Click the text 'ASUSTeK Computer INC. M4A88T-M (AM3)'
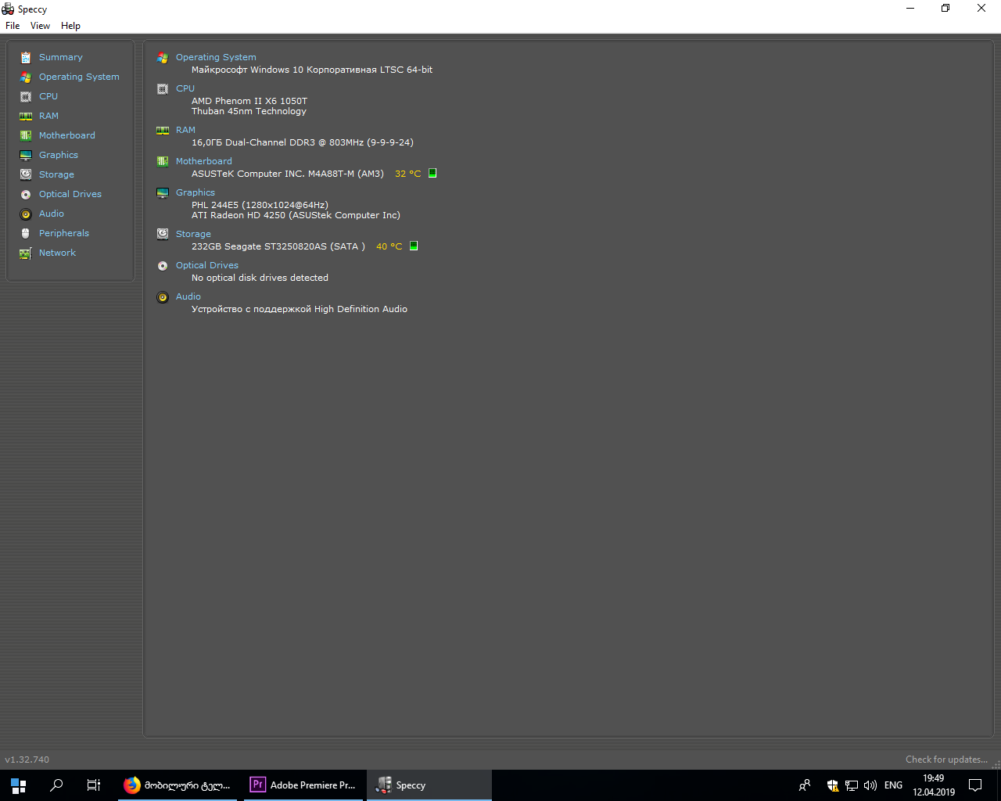This screenshot has height=801, width=1001. point(288,174)
